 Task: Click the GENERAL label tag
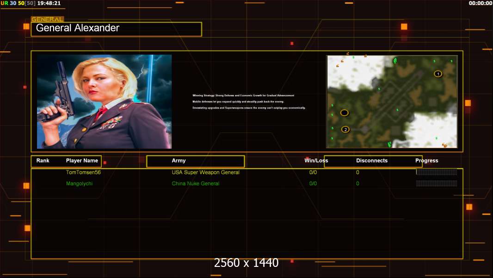coord(48,19)
